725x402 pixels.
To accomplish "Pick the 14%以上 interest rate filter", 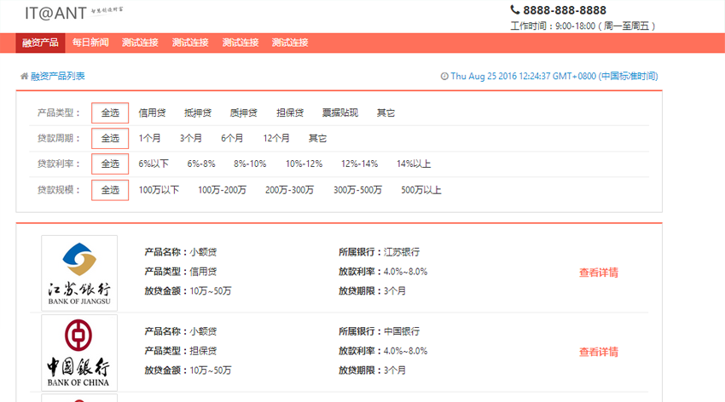I will point(414,164).
